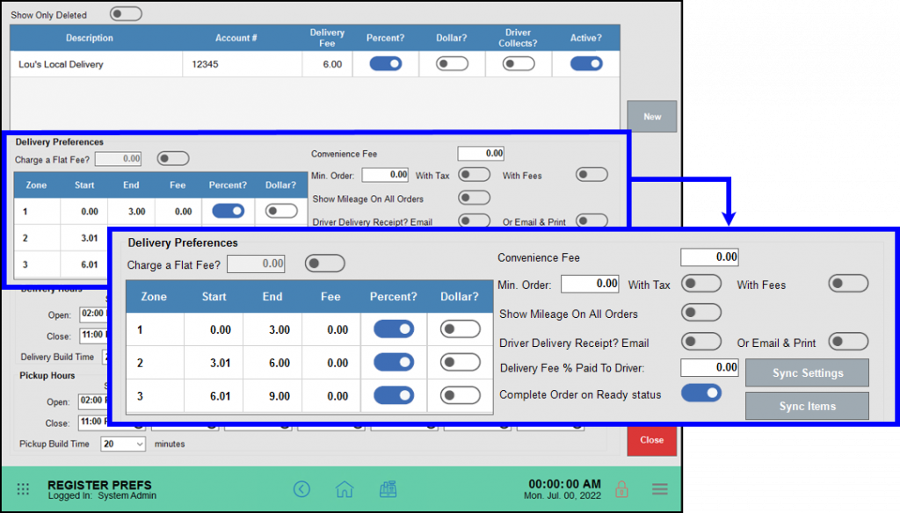Image resolution: width=900 pixels, height=513 pixels.
Task: Open the Pickup Build Time dropdown
Action: [121, 444]
